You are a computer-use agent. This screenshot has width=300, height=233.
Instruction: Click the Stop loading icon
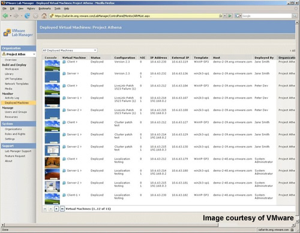35,16
